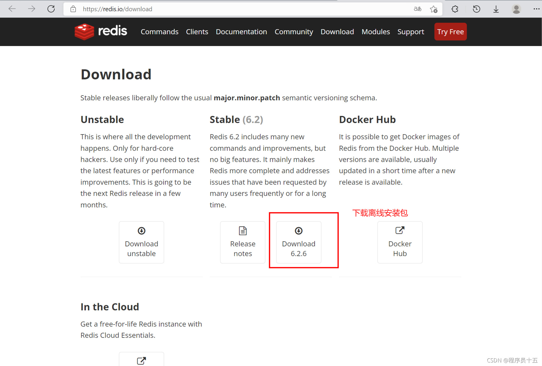Open the Modules navigation item
This screenshot has height=366, width=542.
pos(376,32)
